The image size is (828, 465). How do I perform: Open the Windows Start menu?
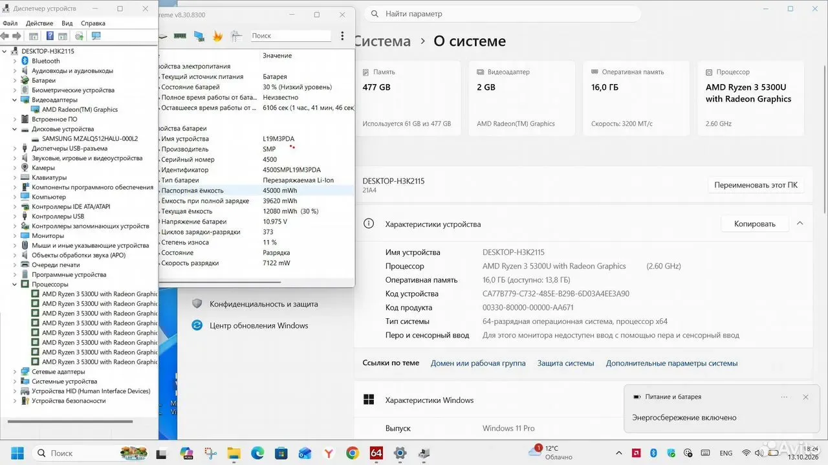click(x=17, y=453)
